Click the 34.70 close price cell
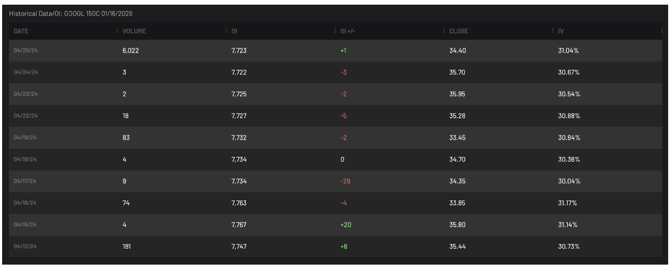Screen dimensions: 672x271 [x=457, y=159]
